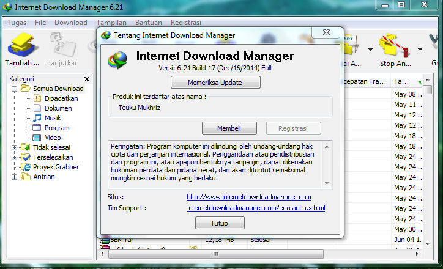443x269 pixels.
Task: Click the registered name Teuku Mukhriz
Action: tap(140, 108)
